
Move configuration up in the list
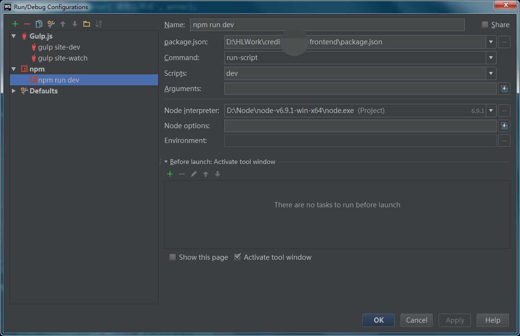[63, 24]
